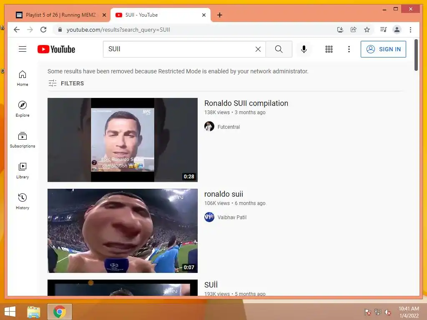
Task: Select the SUII - YouTube tab
Action: (161, 15)
